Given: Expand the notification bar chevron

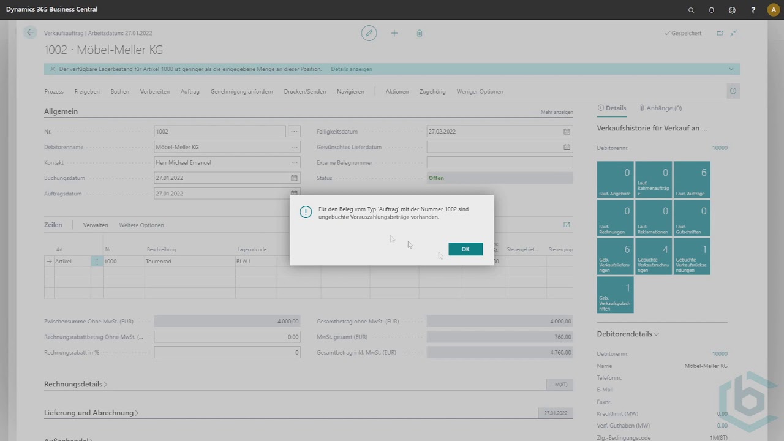Looking at the screenshot, I should point(731,69).
